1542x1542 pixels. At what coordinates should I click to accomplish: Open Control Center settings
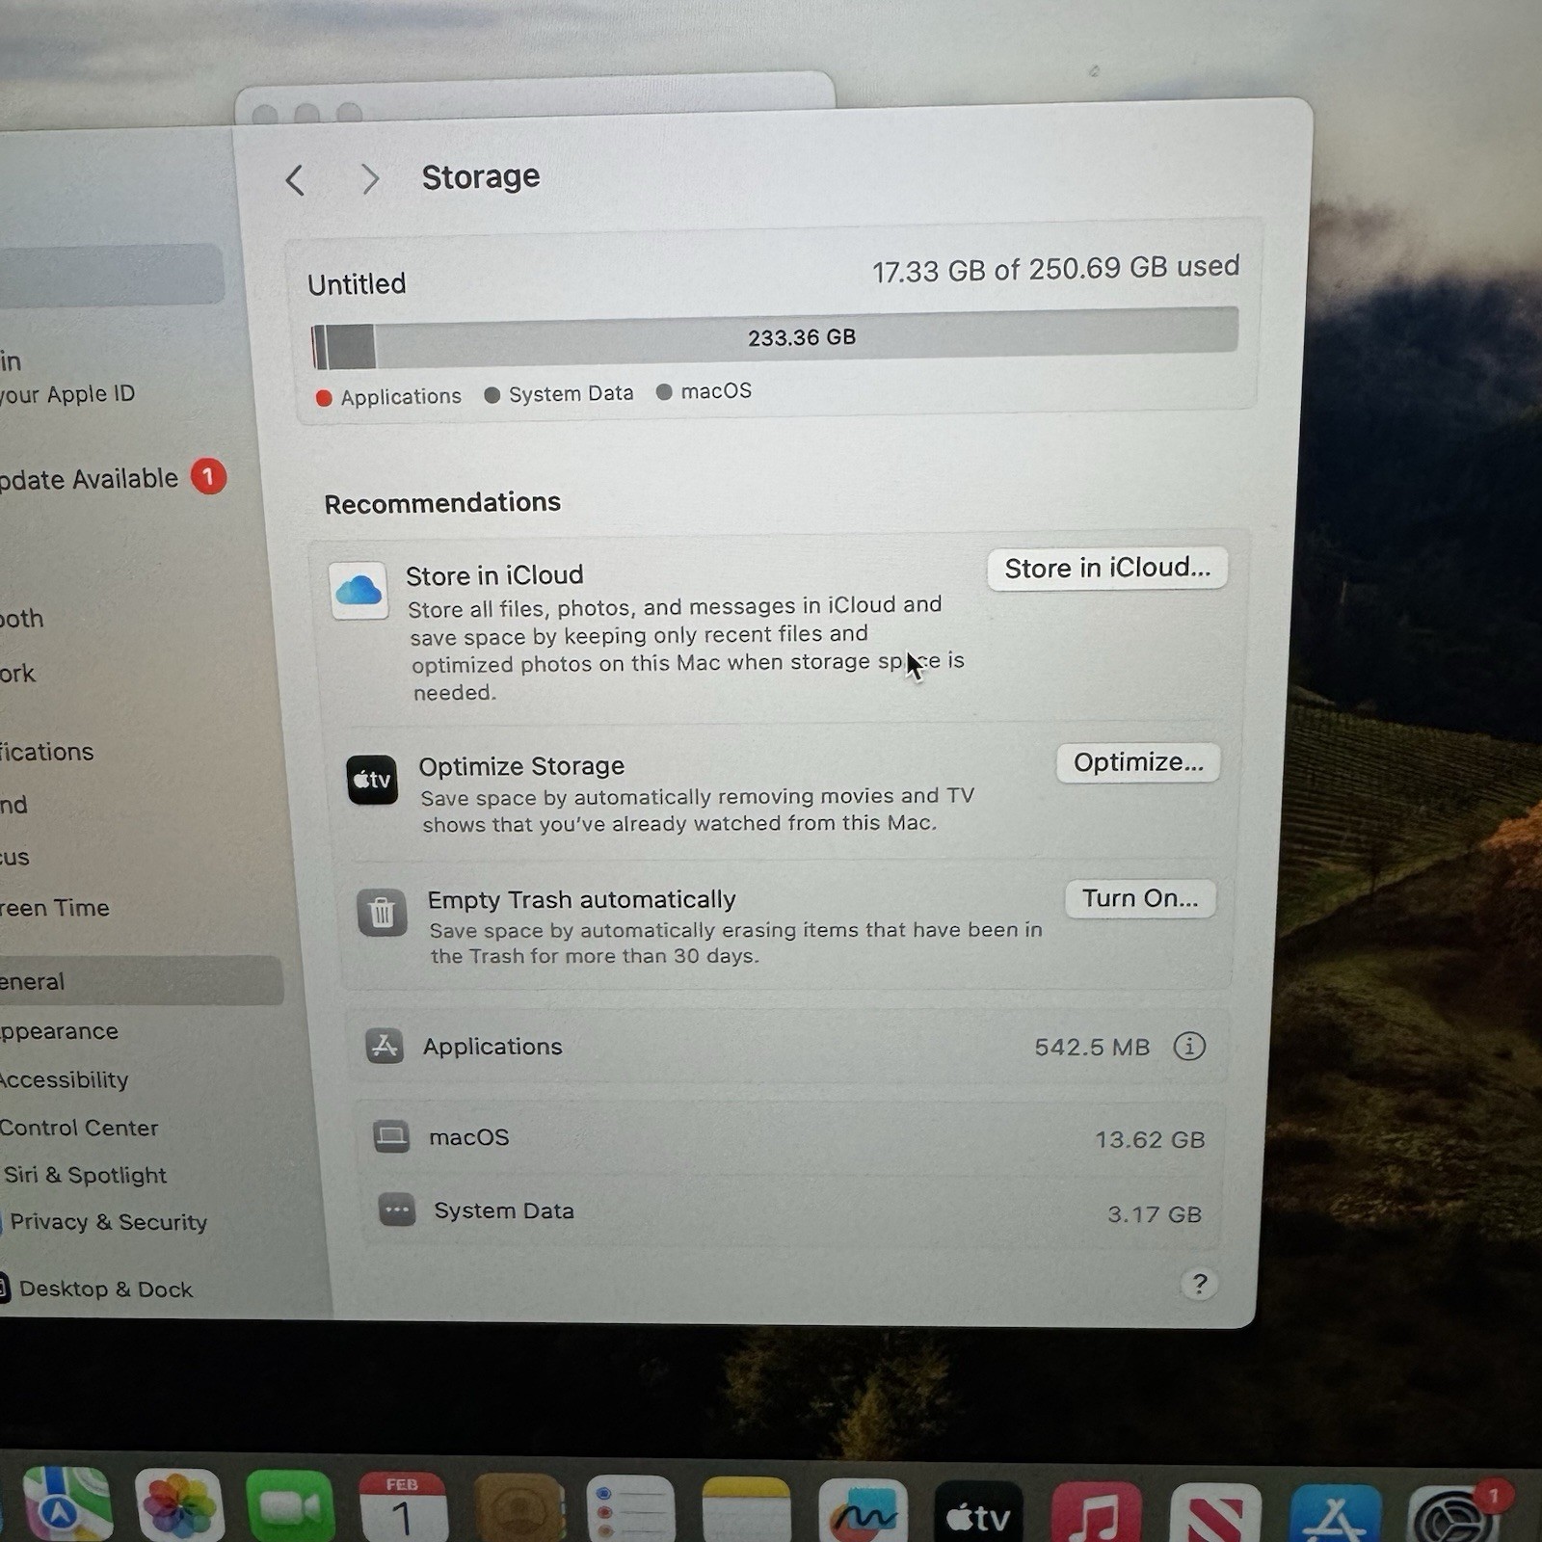[x=79, y=1128]
